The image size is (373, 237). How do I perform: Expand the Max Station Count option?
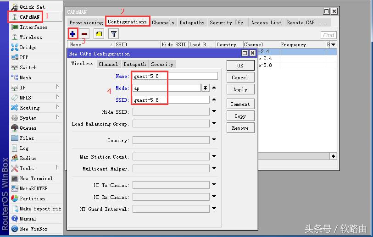(x=214, y=156)
